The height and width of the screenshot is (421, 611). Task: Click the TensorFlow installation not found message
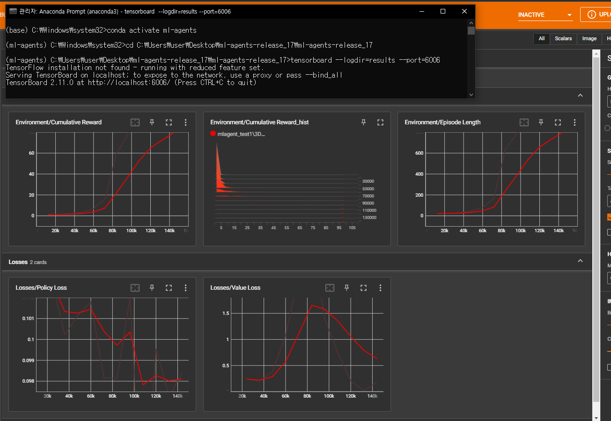point(135,68)
